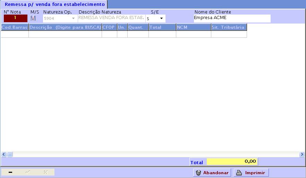Screen dimensions: 306x178
Task: Click the yellow Total value field
Action: [x=232, y=161]
